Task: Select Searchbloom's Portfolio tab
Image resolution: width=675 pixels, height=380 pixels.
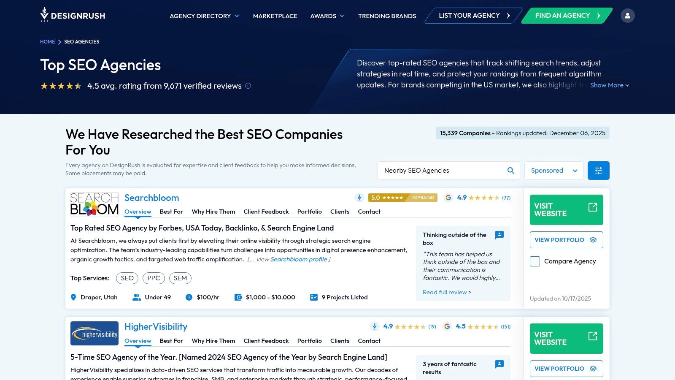Action: coord(310,212)
